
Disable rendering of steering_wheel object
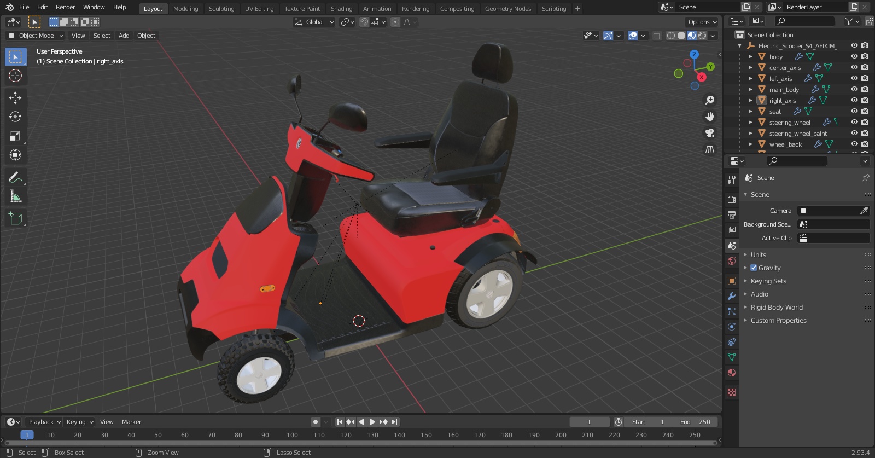click(865, 122)
